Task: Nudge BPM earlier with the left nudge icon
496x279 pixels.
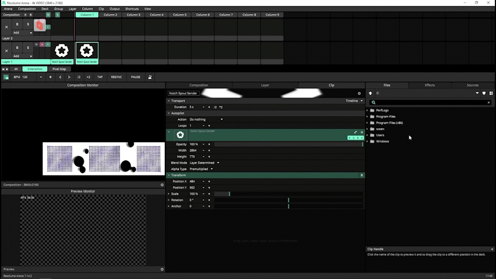Action: 60,77
